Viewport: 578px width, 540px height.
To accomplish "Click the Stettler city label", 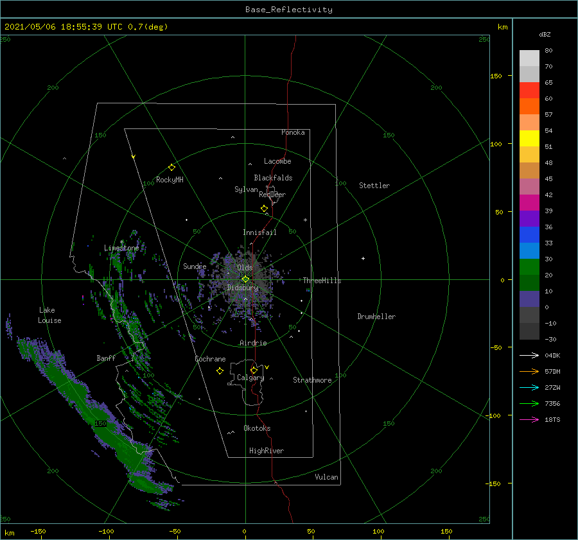I will [x=374, y=186].
